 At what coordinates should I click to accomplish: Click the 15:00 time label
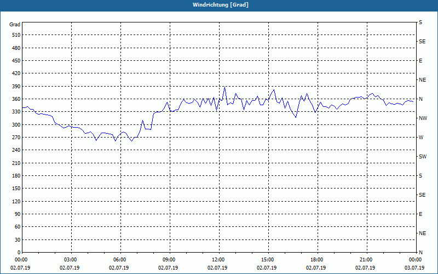point(267,260)
